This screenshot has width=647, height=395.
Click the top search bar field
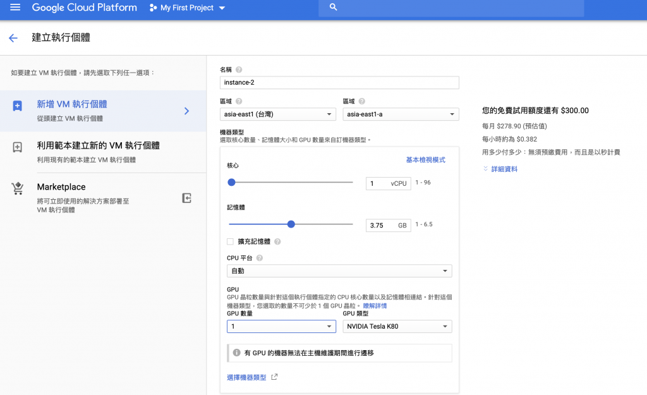point(451,8)
